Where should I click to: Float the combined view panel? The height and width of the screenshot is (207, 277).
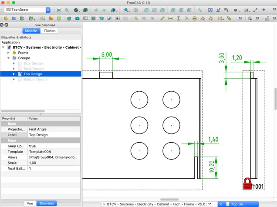point(7,25)
